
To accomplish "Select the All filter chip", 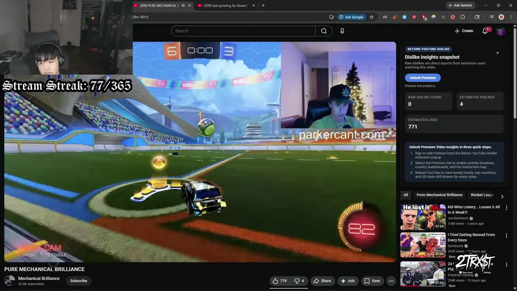I will (x=406, y=195).
